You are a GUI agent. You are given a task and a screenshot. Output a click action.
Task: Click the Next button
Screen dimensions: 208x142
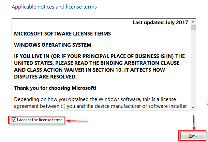192,136
